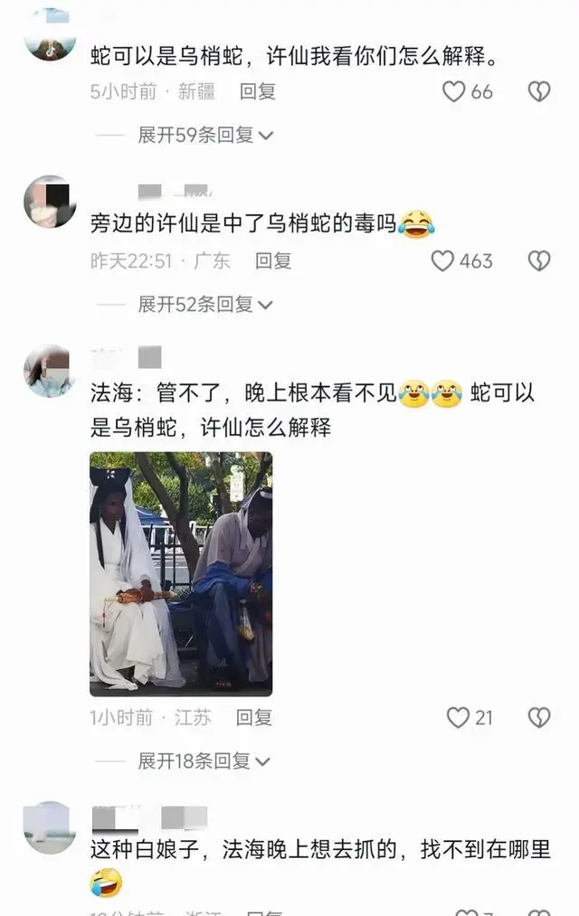Screen dimensions: 579x916
Task: Reply to the comment posted 昨天22:51
Action: (273, 260)
